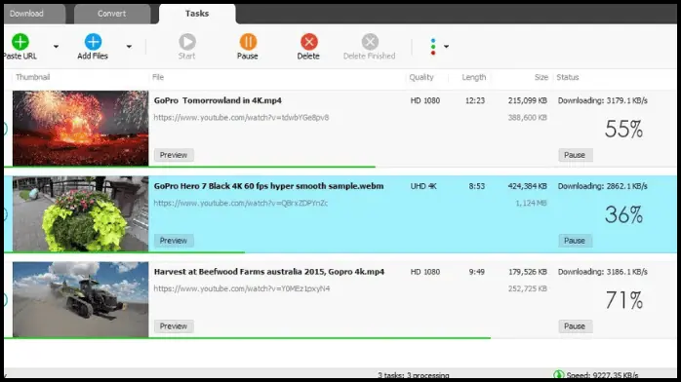The image size is (681, 382).
Task: Preview the GoPro Tomorrowland video
Action: [174, 155]
